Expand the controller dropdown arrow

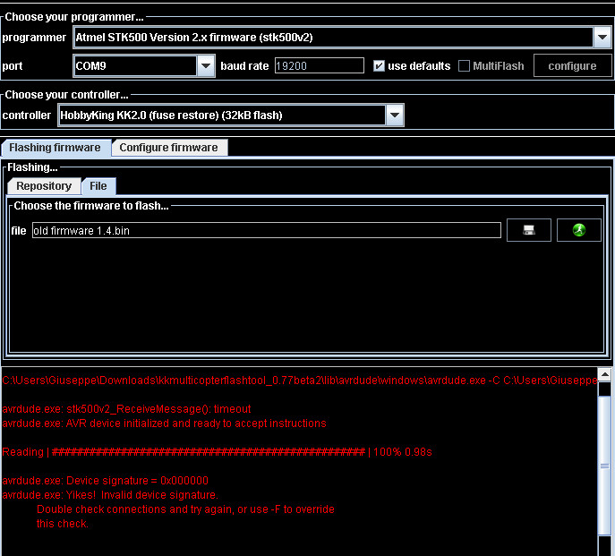395,115
